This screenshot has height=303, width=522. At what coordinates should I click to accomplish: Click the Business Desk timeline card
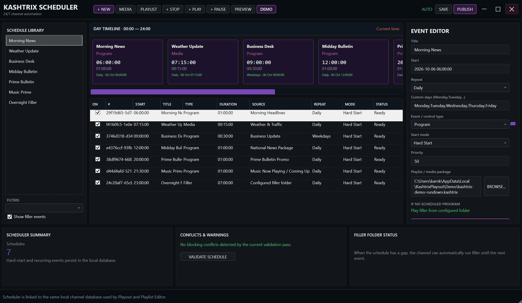coord(278,62)
